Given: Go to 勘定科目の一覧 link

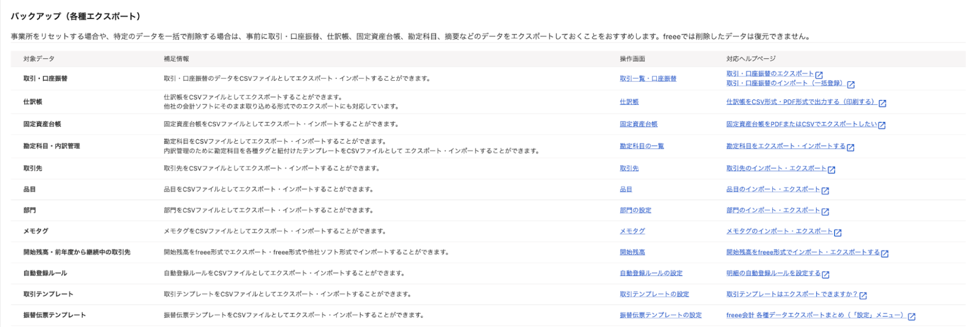Looking at the screenshot, I should coord(642,146).
